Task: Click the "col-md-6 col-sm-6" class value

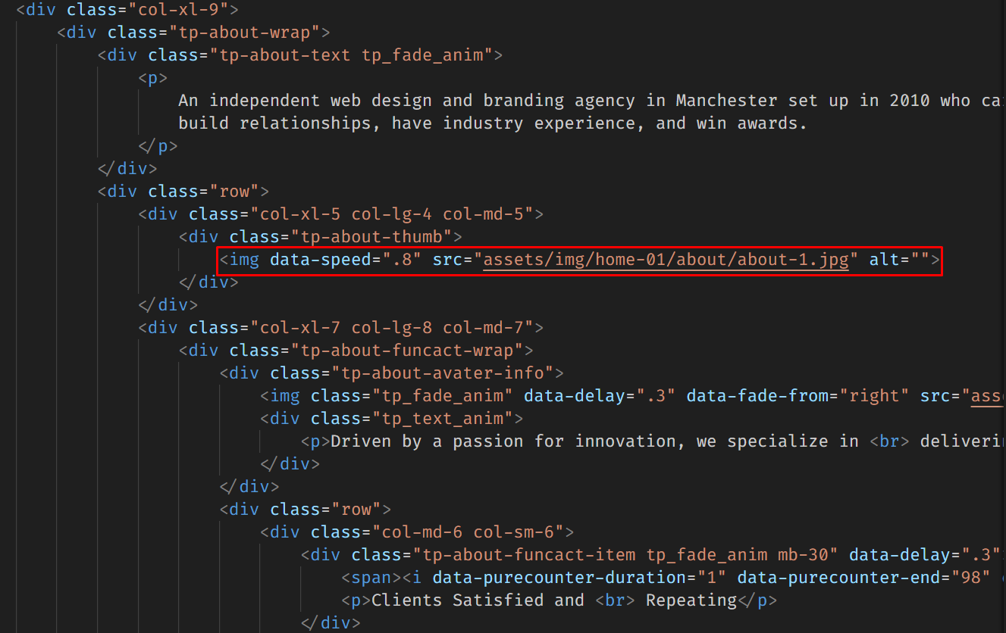Action: [442, 532]
